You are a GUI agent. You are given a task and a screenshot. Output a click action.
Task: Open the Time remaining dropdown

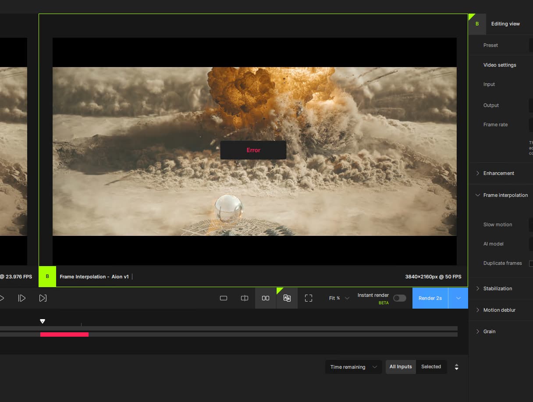[x=353, y=367]
